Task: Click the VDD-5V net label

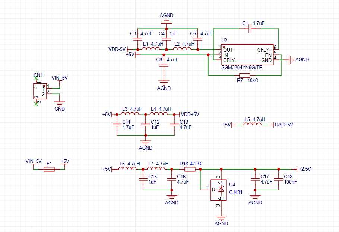Action: click(117, 49)
